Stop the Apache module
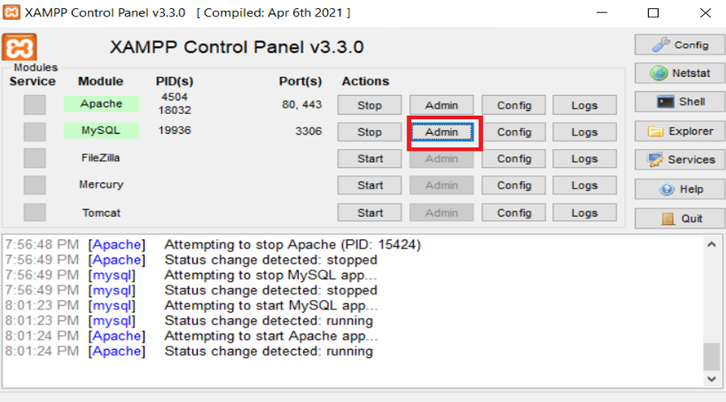This screenshot has height=402, width=726. pyautogui.click(x=369, y=105)
